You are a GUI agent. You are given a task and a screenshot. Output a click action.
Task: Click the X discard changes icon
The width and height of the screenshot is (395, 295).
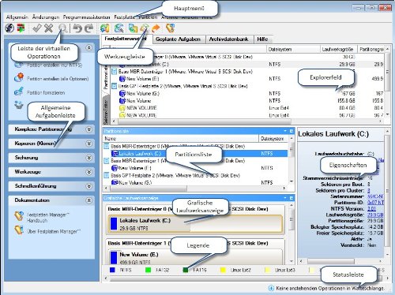click(49, 28)
